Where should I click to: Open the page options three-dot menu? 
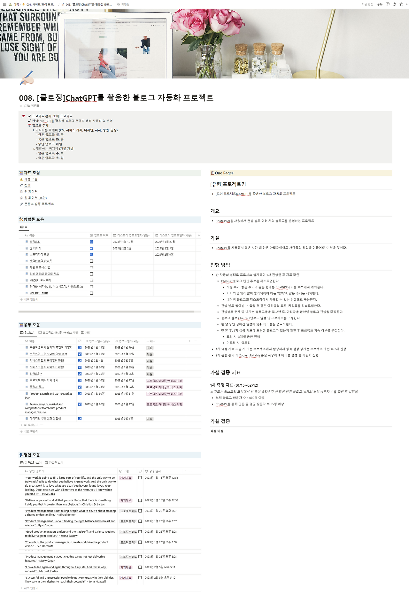coord(407,4)
